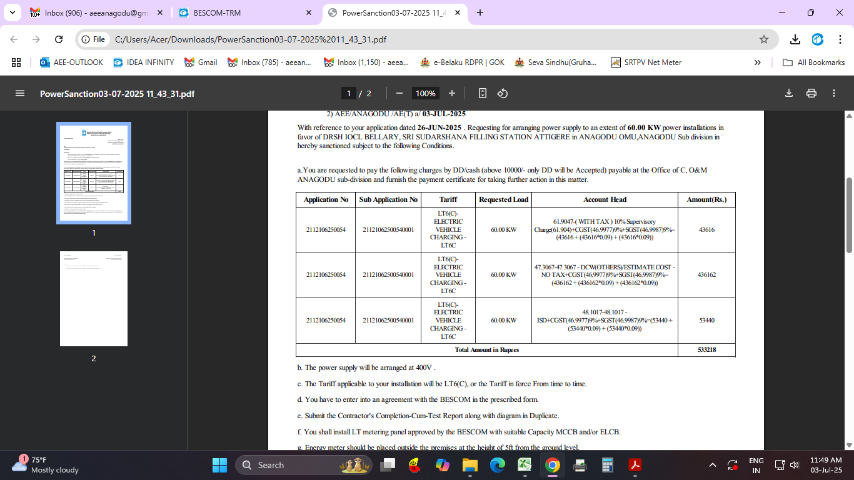Click the Account Head column header
Screen dimensions: 854x480
[605, 199]
